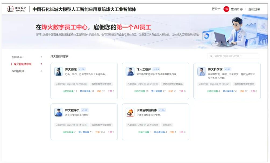The image size is (270, 163).
Task: Click the 信息和数字化管理部 tag on the 烽火工程师 card
Action: [173, 84]
